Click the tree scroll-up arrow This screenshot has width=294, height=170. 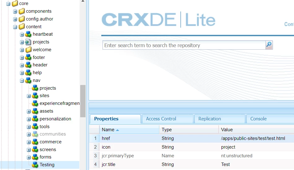click(83, 1)
